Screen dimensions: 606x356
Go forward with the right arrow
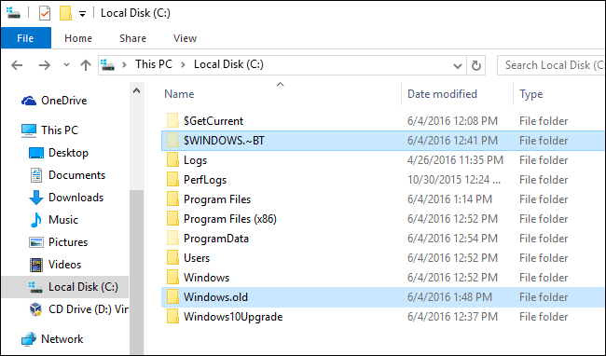(45, 65)
